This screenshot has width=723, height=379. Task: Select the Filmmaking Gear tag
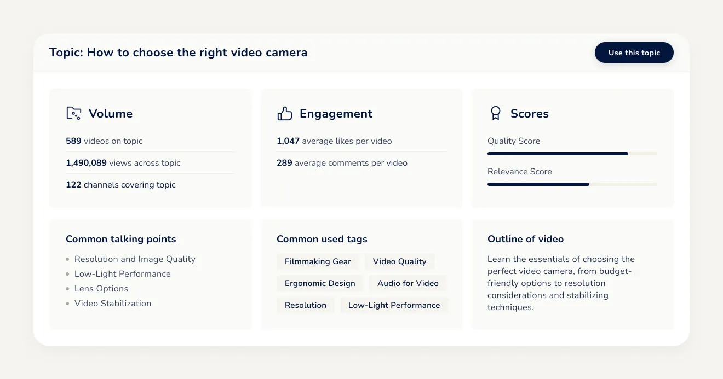tap(318, 261)
